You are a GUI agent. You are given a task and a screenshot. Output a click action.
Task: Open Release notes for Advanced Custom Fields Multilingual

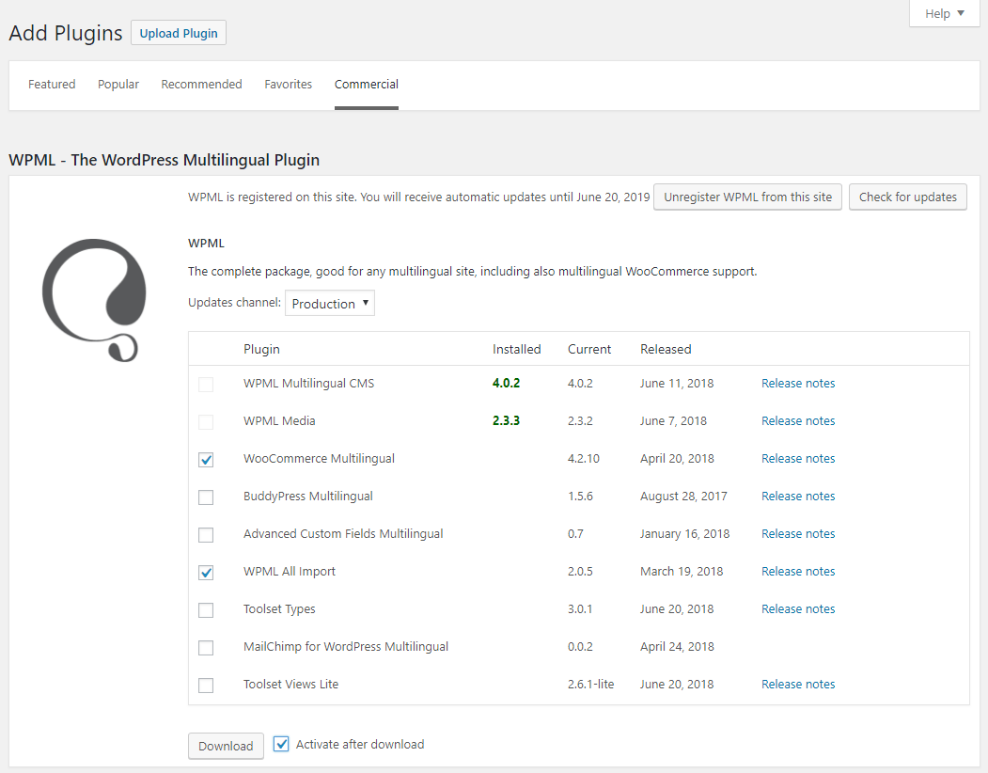[x=798, y=533]
